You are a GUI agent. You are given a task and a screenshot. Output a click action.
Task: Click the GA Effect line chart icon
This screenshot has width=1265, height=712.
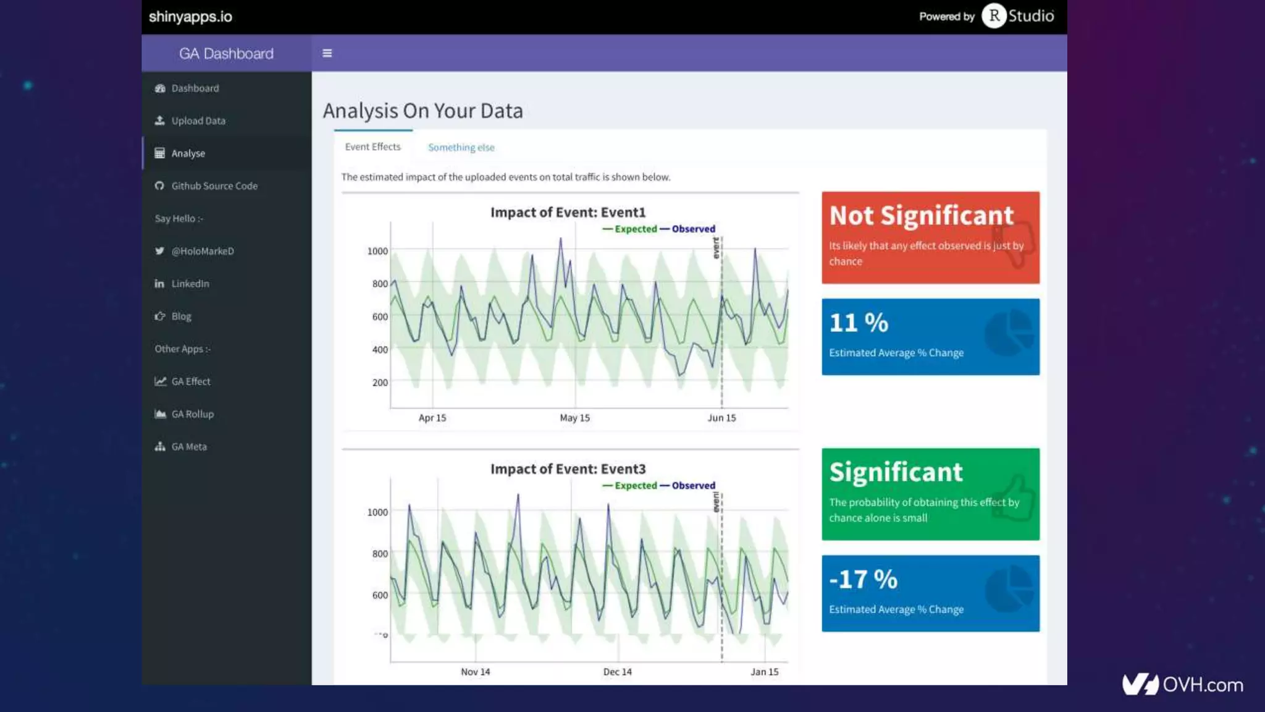tap(160, 381)
